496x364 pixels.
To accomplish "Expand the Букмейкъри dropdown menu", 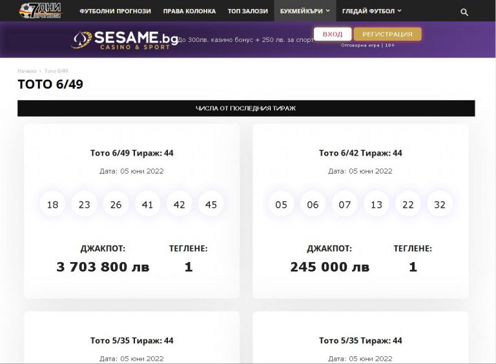I will 305,11.
